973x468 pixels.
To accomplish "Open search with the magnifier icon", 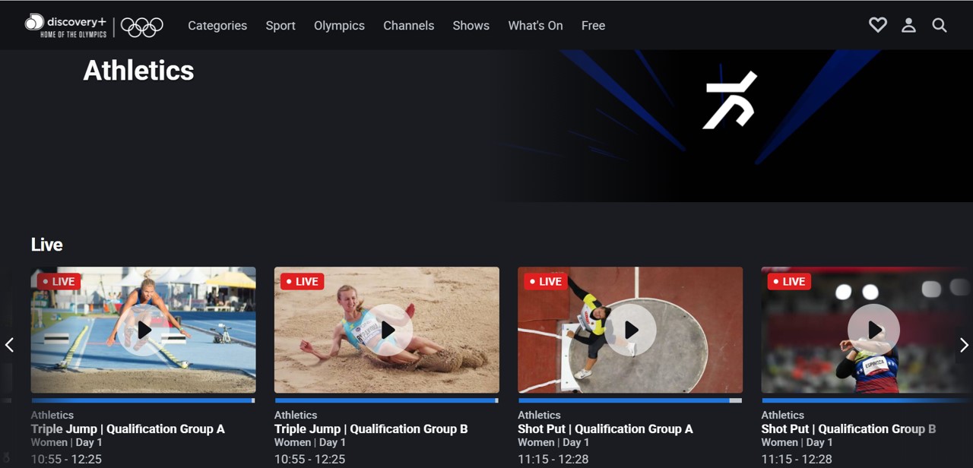I will [x=940, y=25].
